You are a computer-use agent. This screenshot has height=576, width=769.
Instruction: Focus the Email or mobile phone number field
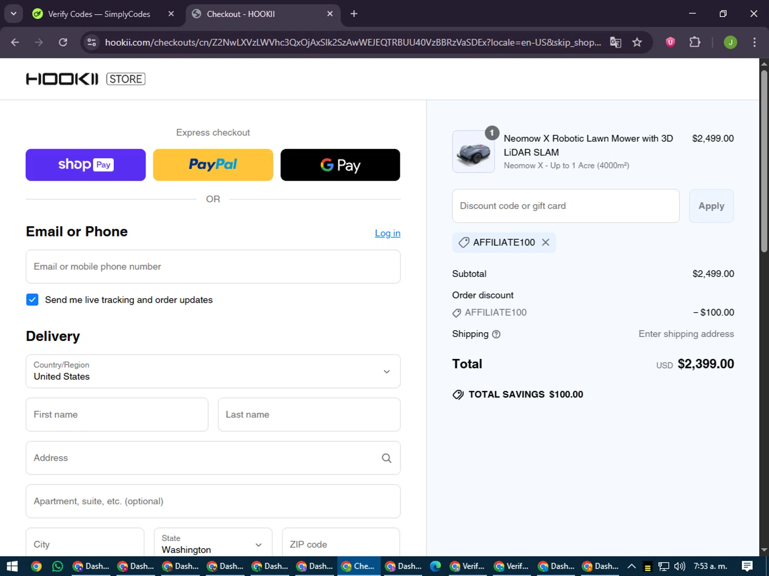(213, 267)
